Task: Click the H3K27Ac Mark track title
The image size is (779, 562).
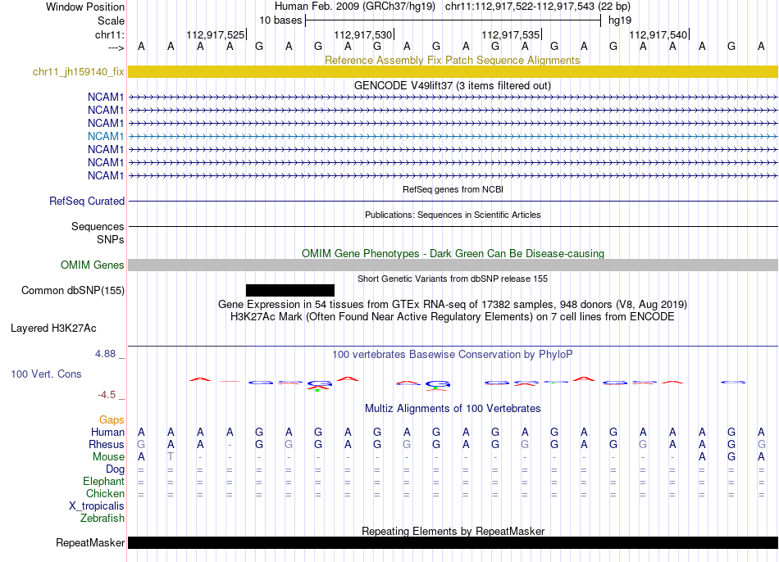Action: (x=453, y=317)
